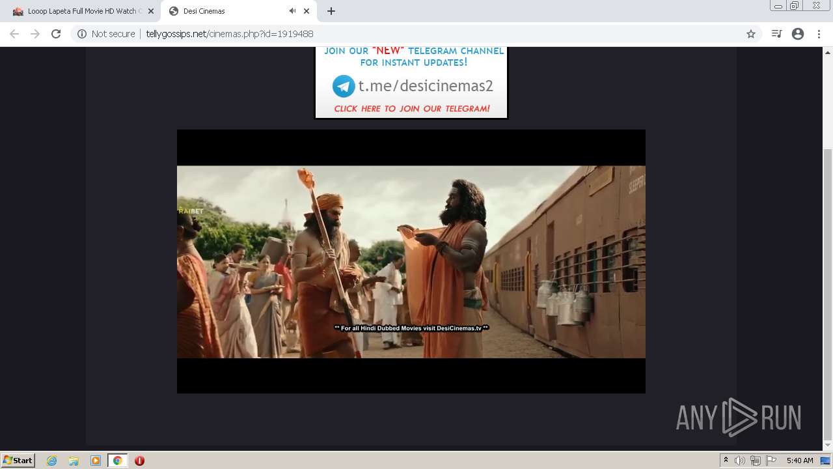Click Show desktop button

pyautogui.click(x=826, y=461)
